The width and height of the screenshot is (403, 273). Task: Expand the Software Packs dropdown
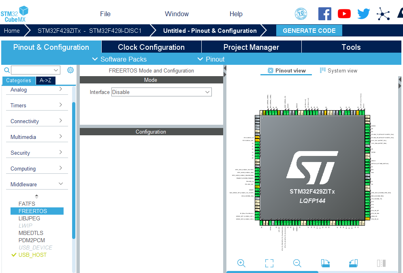point(119,59)
